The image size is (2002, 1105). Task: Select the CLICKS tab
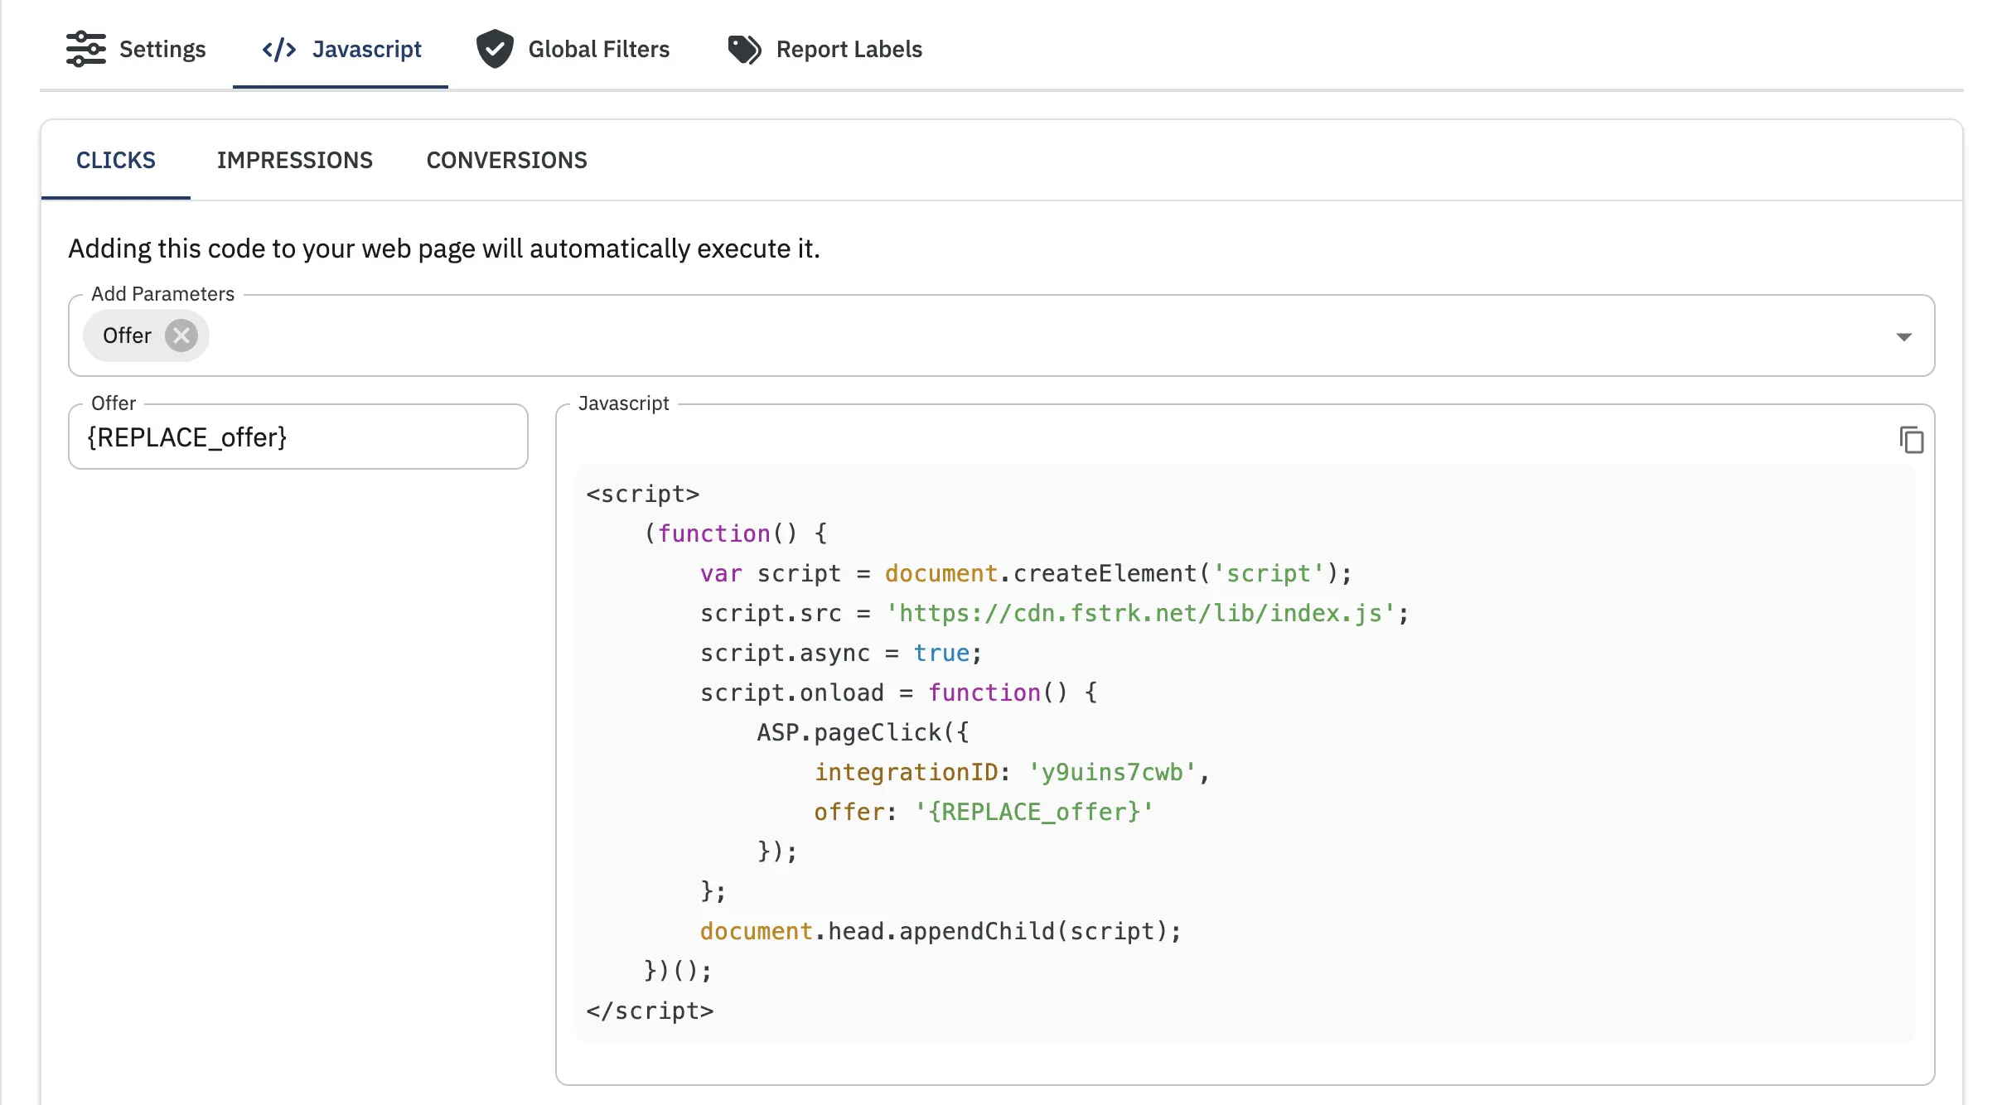pos(115,160)
